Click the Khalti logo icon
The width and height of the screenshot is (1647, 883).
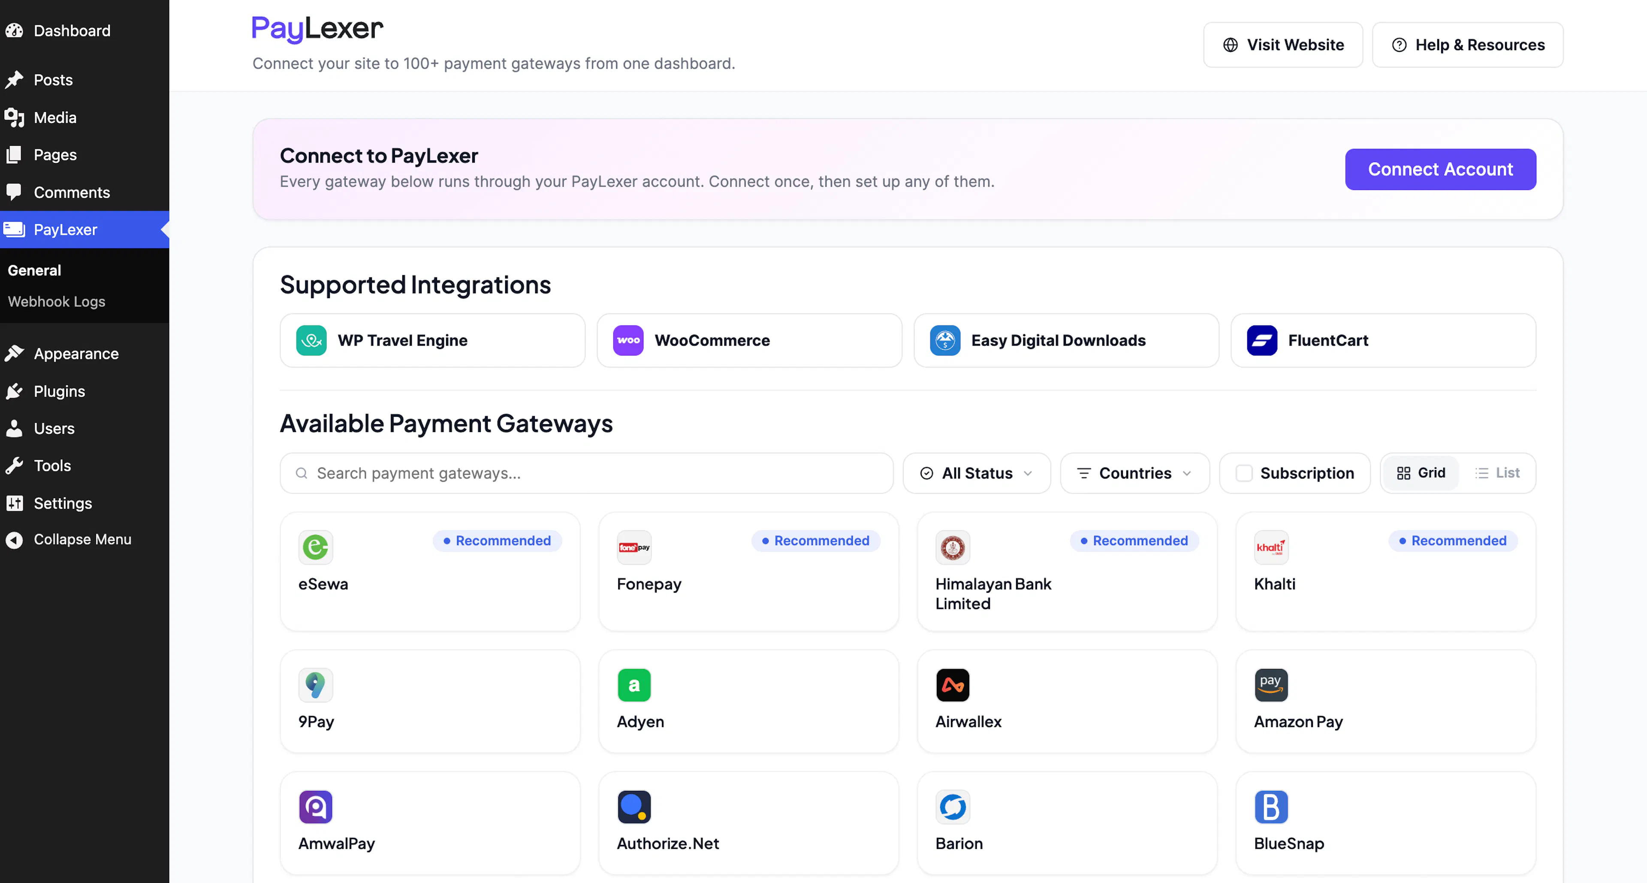1271,547
